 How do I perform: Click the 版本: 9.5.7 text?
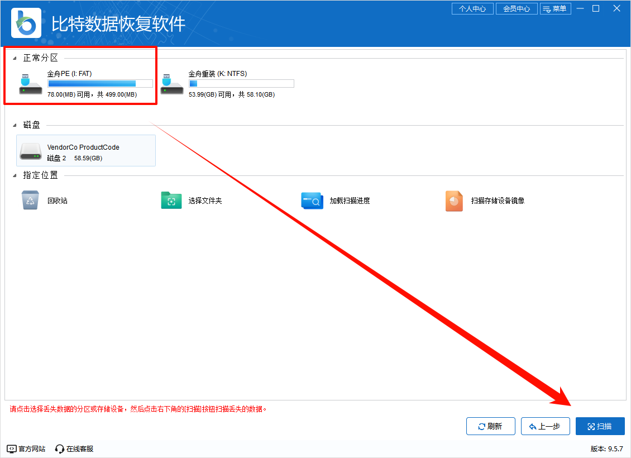[607, 449]
